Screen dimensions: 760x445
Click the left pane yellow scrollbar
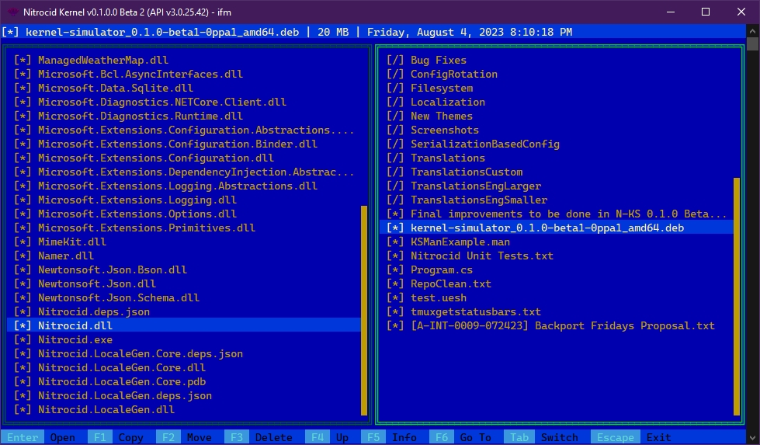coord(364,311)
